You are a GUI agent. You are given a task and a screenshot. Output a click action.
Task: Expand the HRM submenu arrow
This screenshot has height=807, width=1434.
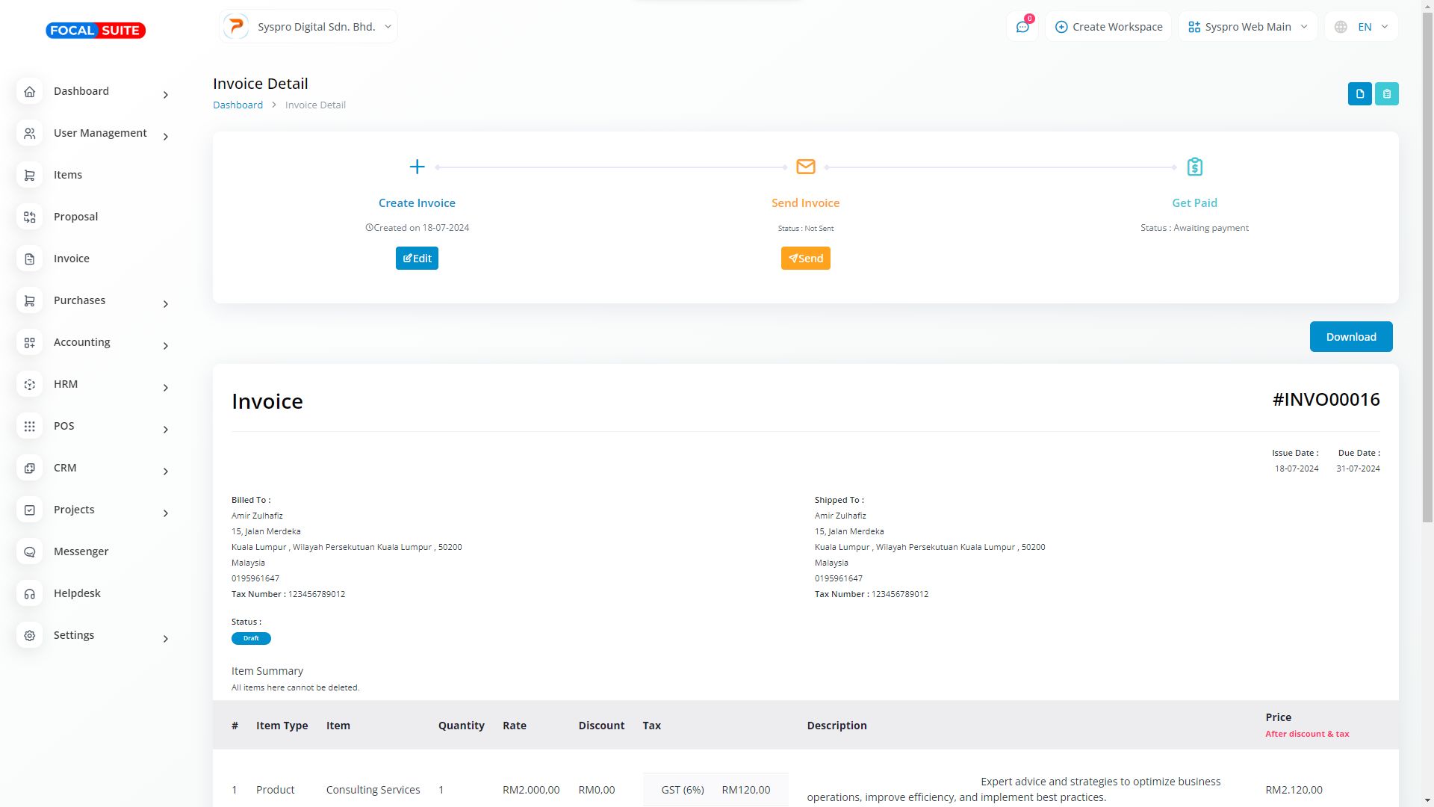click(x=166, y=388)
